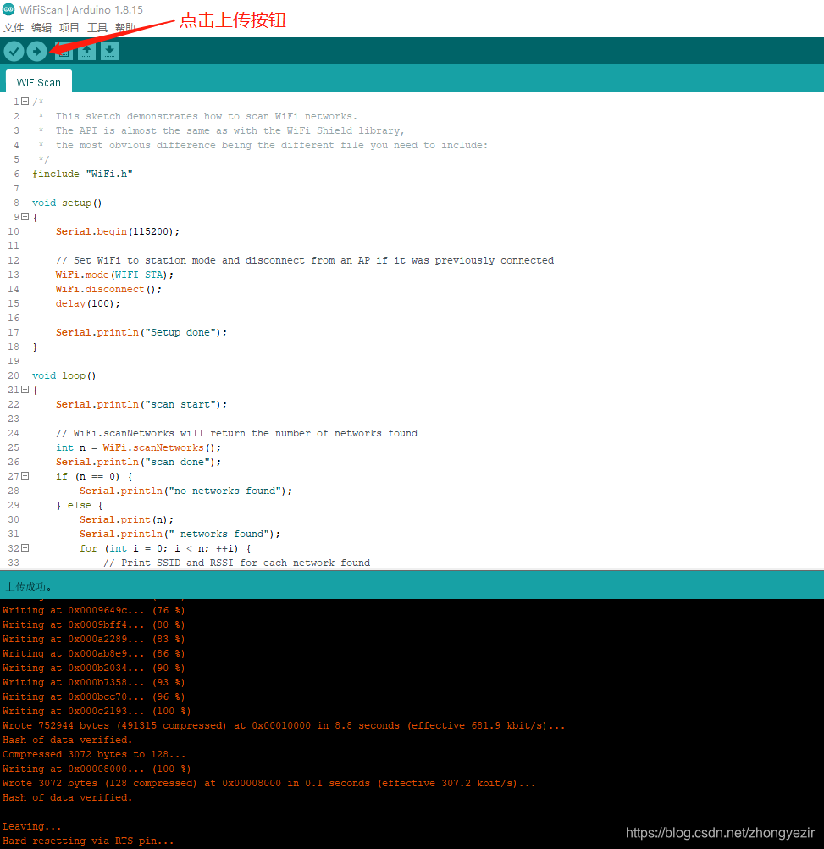
Task: Click 'Leaving...' console line
Action: click(32, 826)
